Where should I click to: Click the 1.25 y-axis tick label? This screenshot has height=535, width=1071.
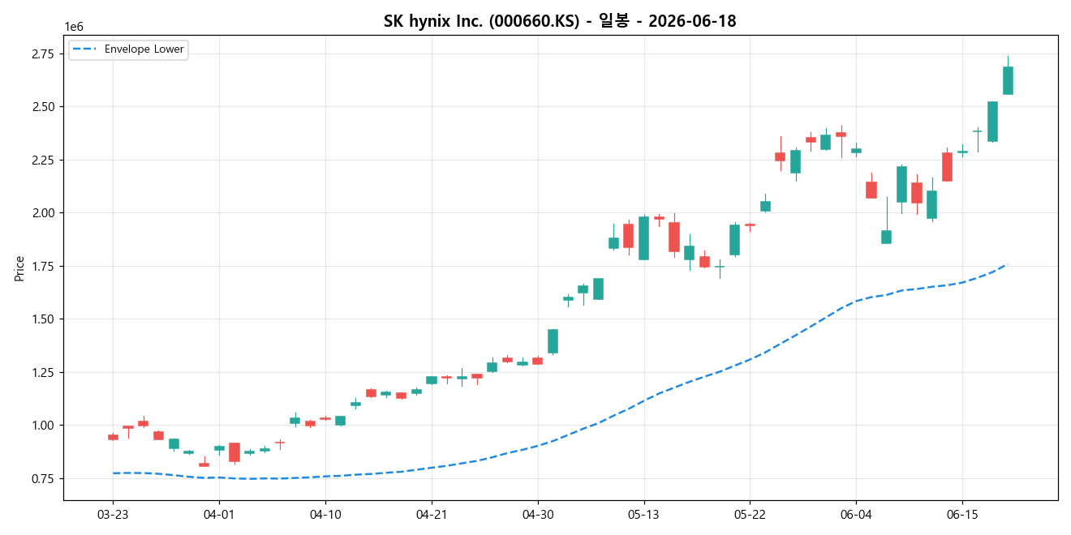tap(44, 373)
